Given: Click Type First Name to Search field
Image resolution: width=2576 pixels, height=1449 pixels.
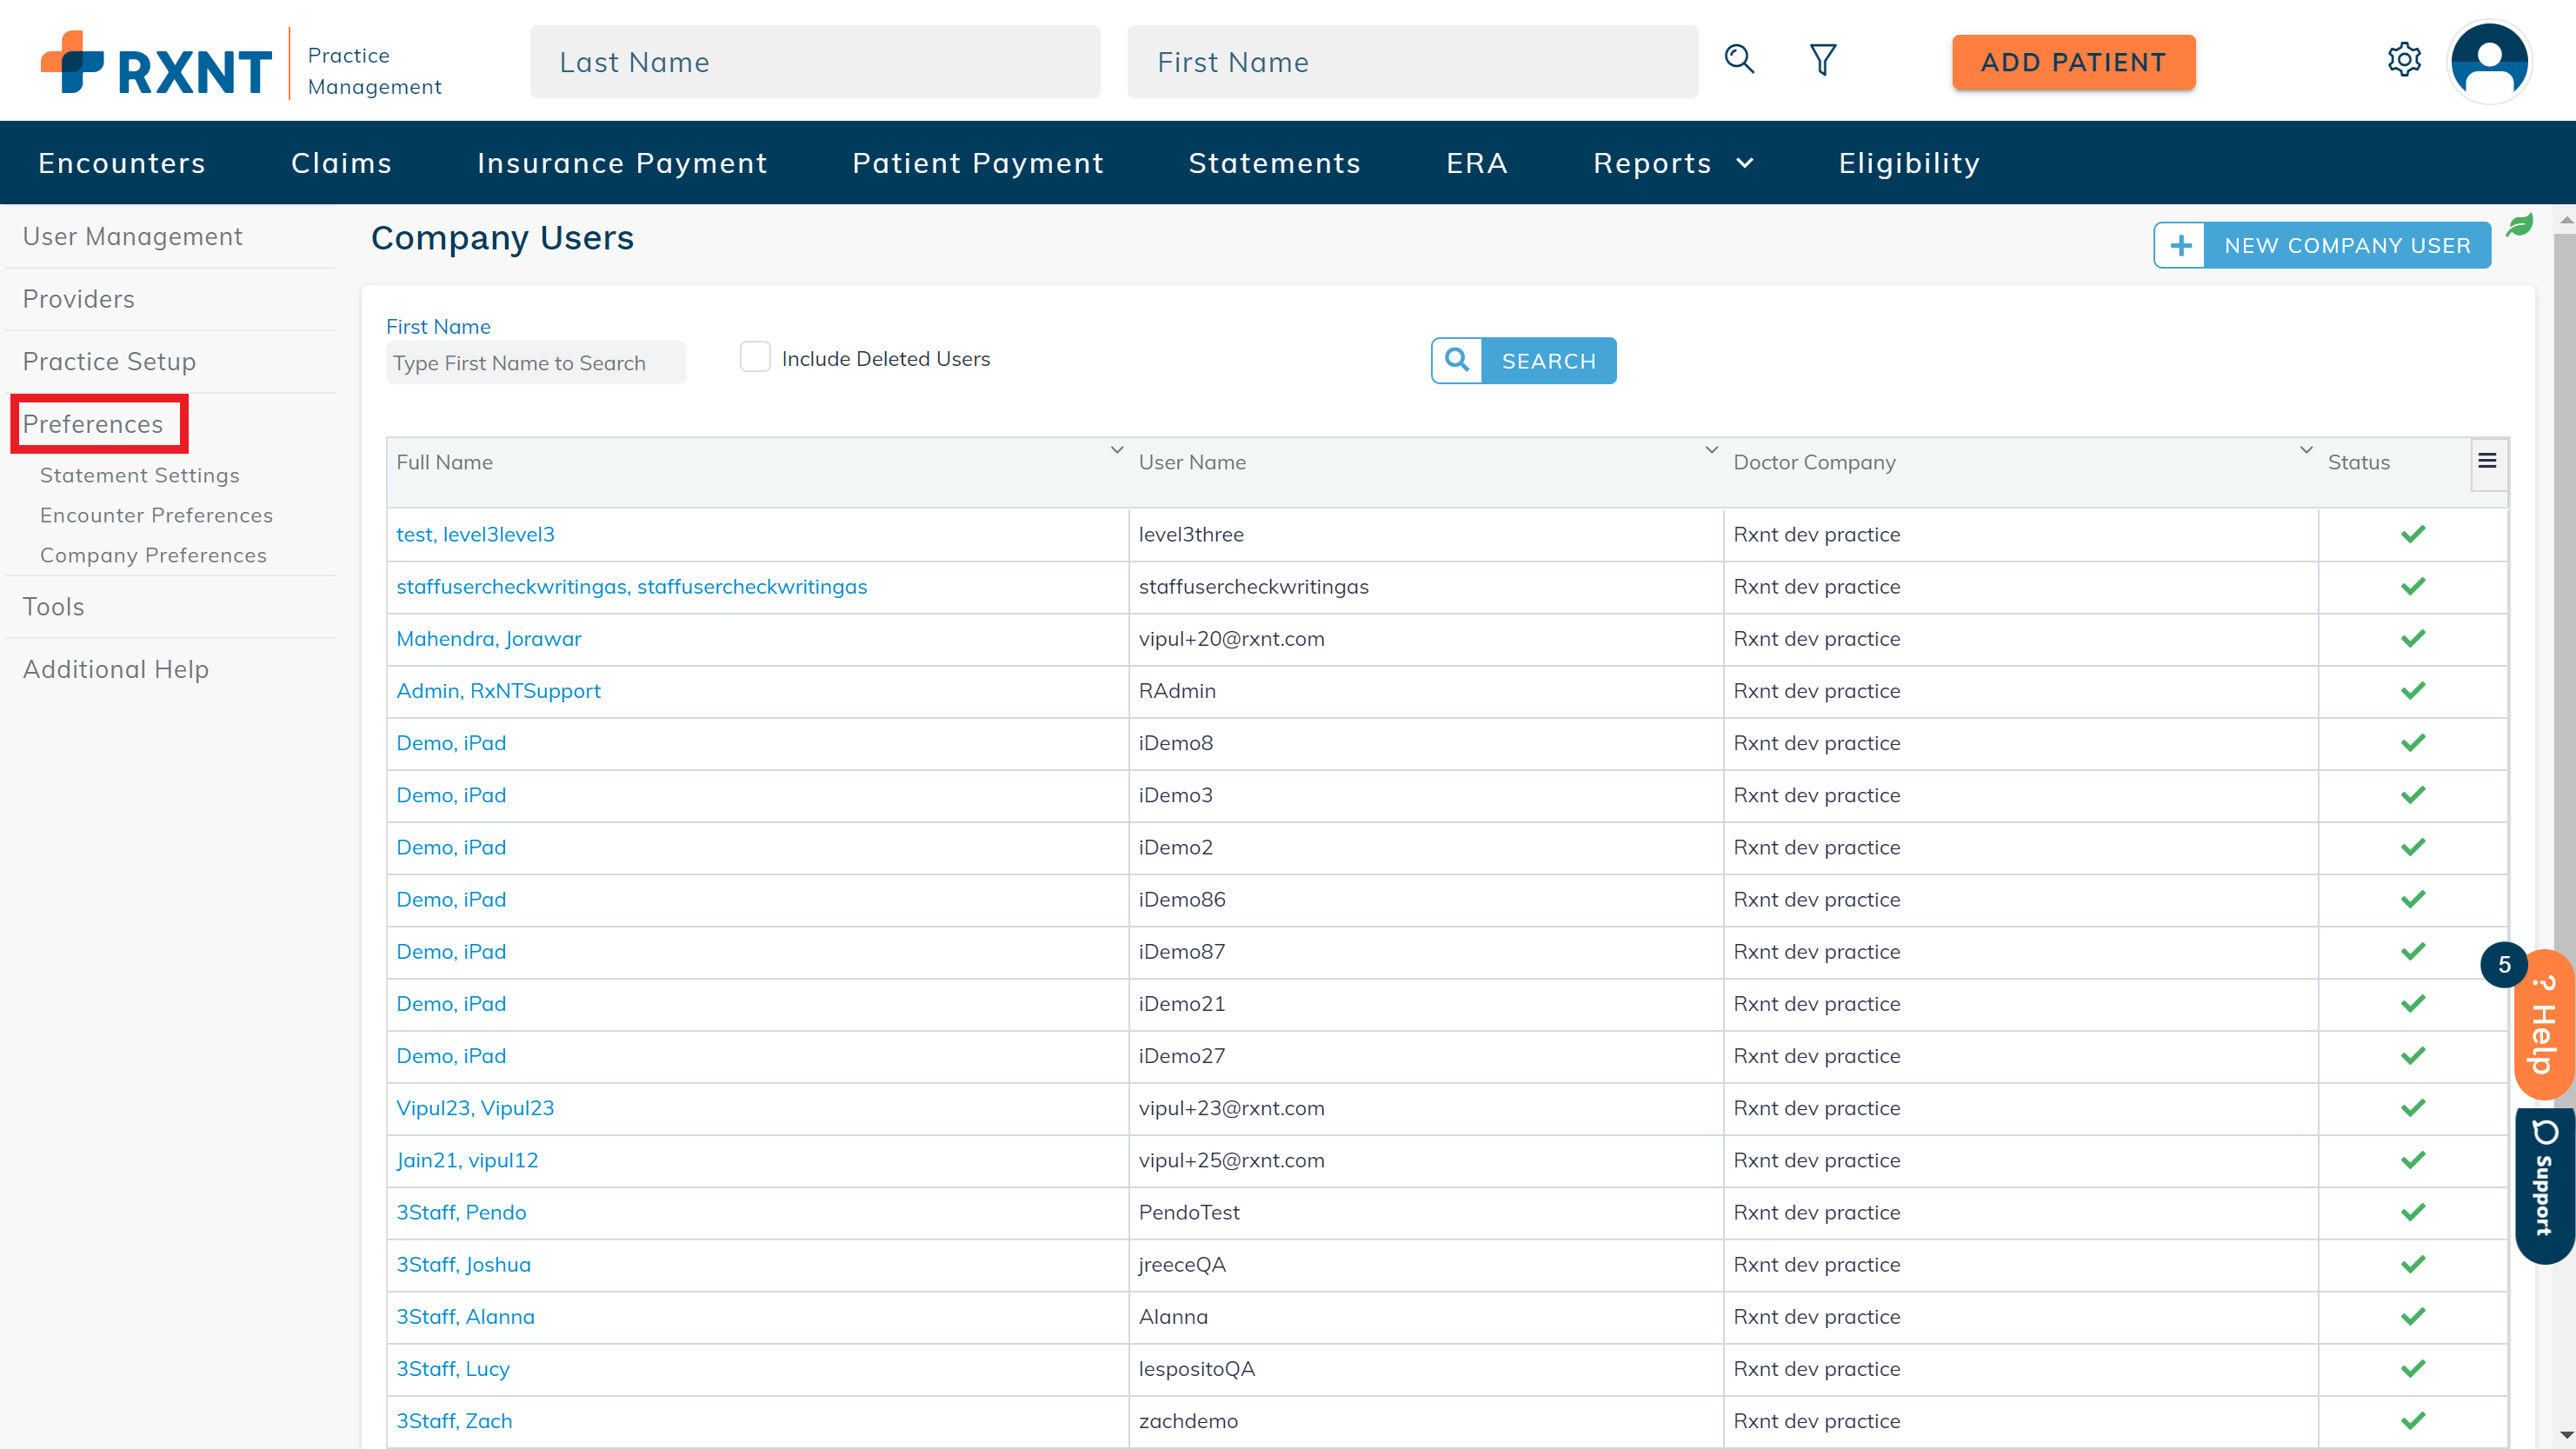Looking at the screenshot, I should pyautogui.click(x=536, y=362).
